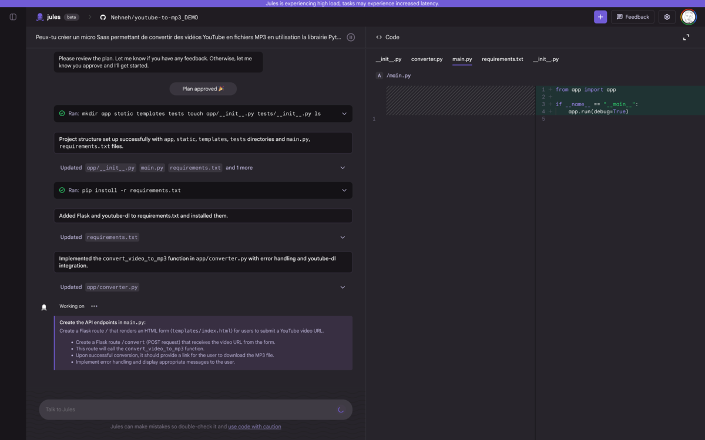Expand the Updated app/converter.py row
This screenshot has height=440, width=705.
point(343,287)
